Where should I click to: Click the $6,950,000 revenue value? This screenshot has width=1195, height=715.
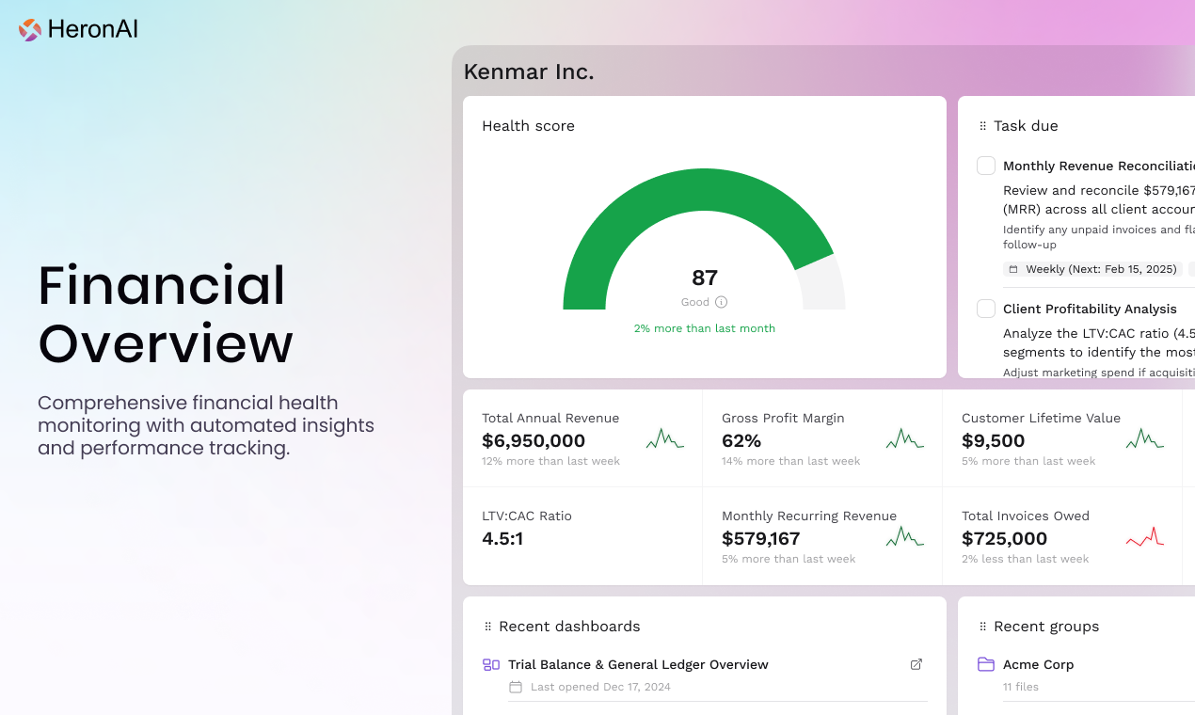534,440
